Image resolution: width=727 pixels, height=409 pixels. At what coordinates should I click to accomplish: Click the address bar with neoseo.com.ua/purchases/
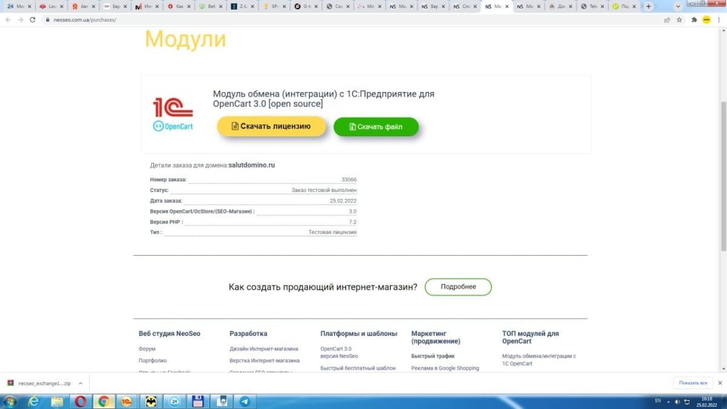coord(351,19)
